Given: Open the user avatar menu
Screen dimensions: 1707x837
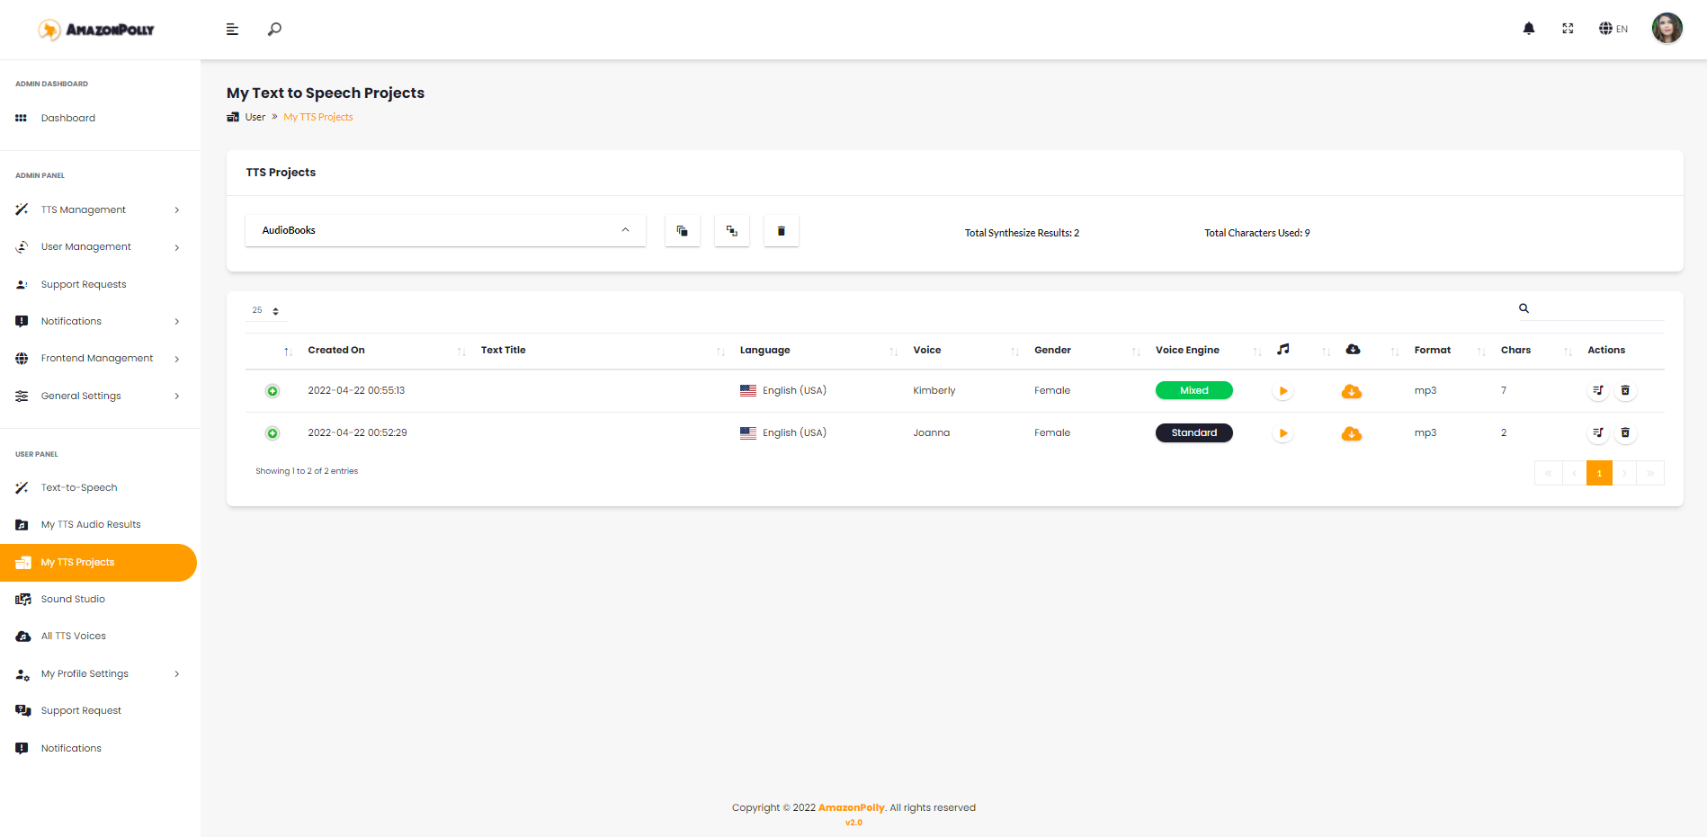Looking at the screenshot, I should pos(1667,29).
